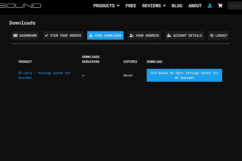Click the Downloads Remaining column header
This screenshot has height=161, width=242.
[x=91, y=59]
